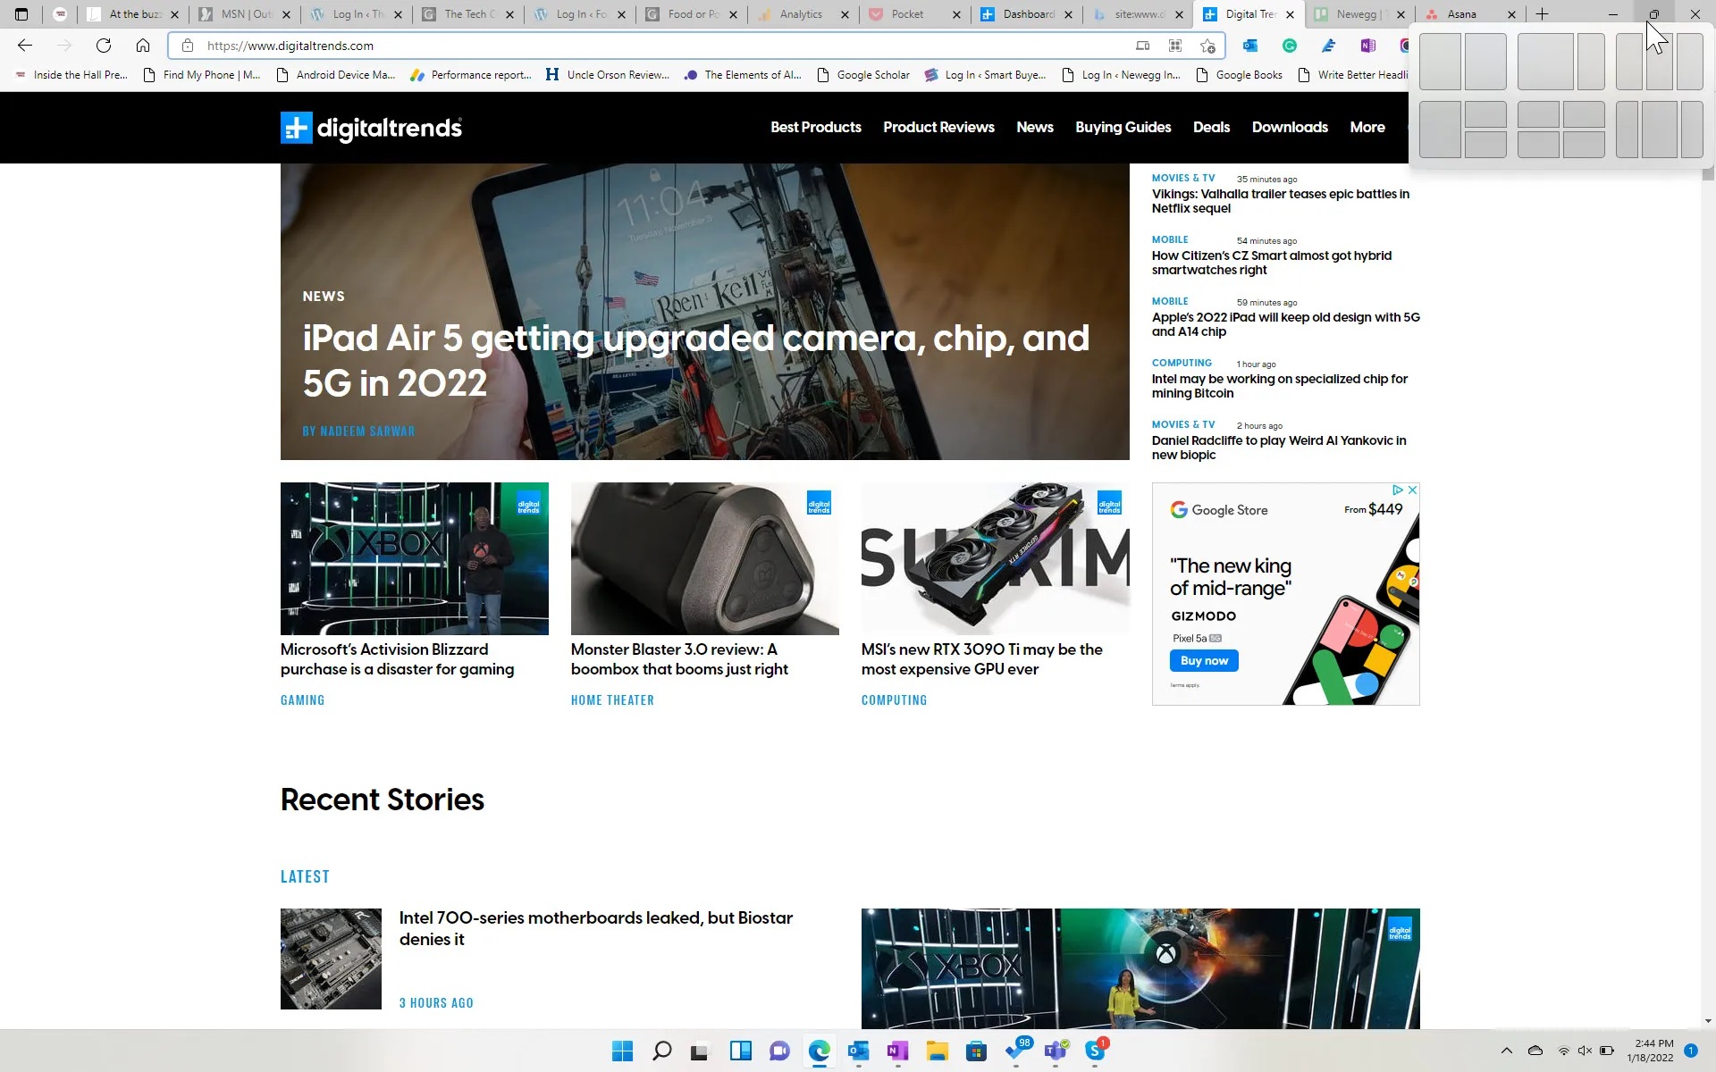Open Daniel Radcliffe Weird Al article
This screenshot has width=1716, height=1072.
click(1279, 448)
